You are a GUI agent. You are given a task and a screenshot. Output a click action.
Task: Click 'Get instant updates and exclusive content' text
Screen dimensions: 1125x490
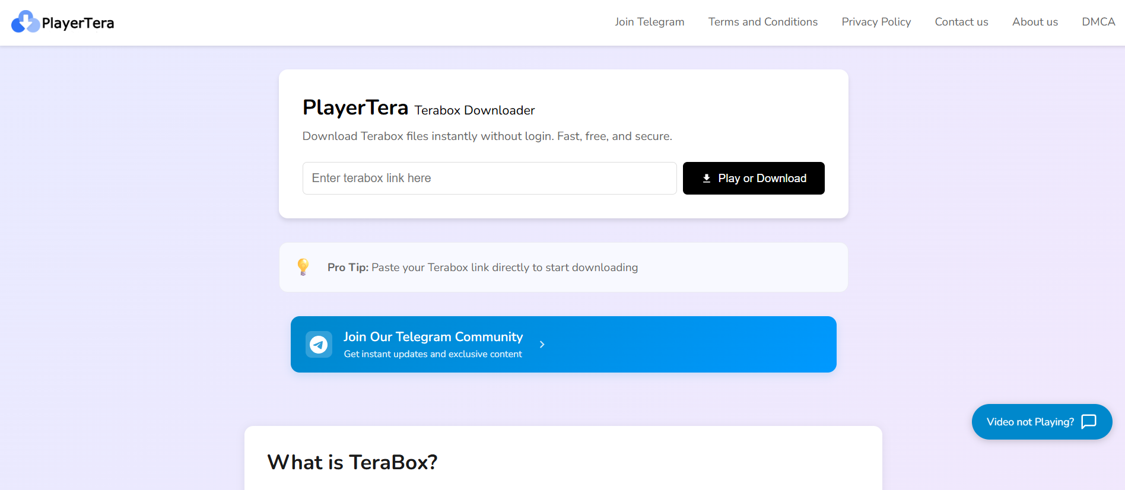point(433,354)
